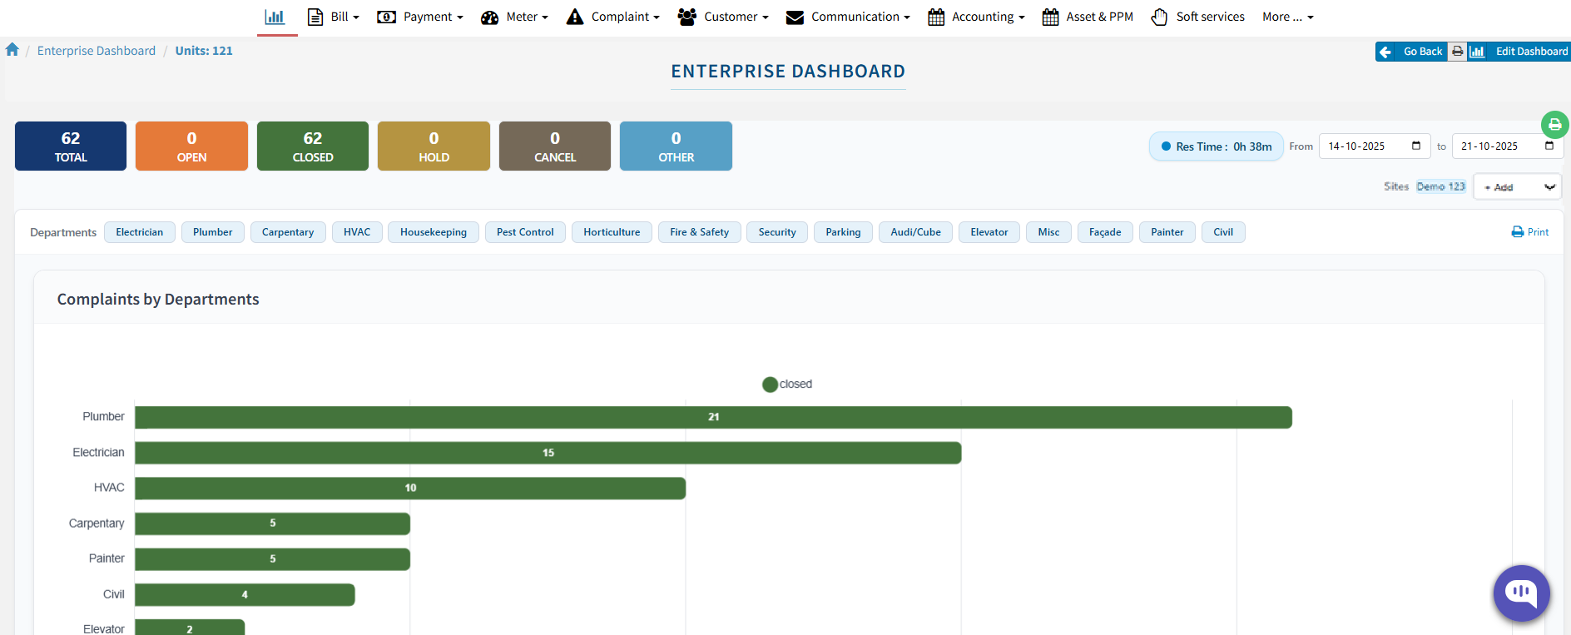Click the Edit Dashboard button
The image size is (1571, 635).
(x=1521, y=52)
